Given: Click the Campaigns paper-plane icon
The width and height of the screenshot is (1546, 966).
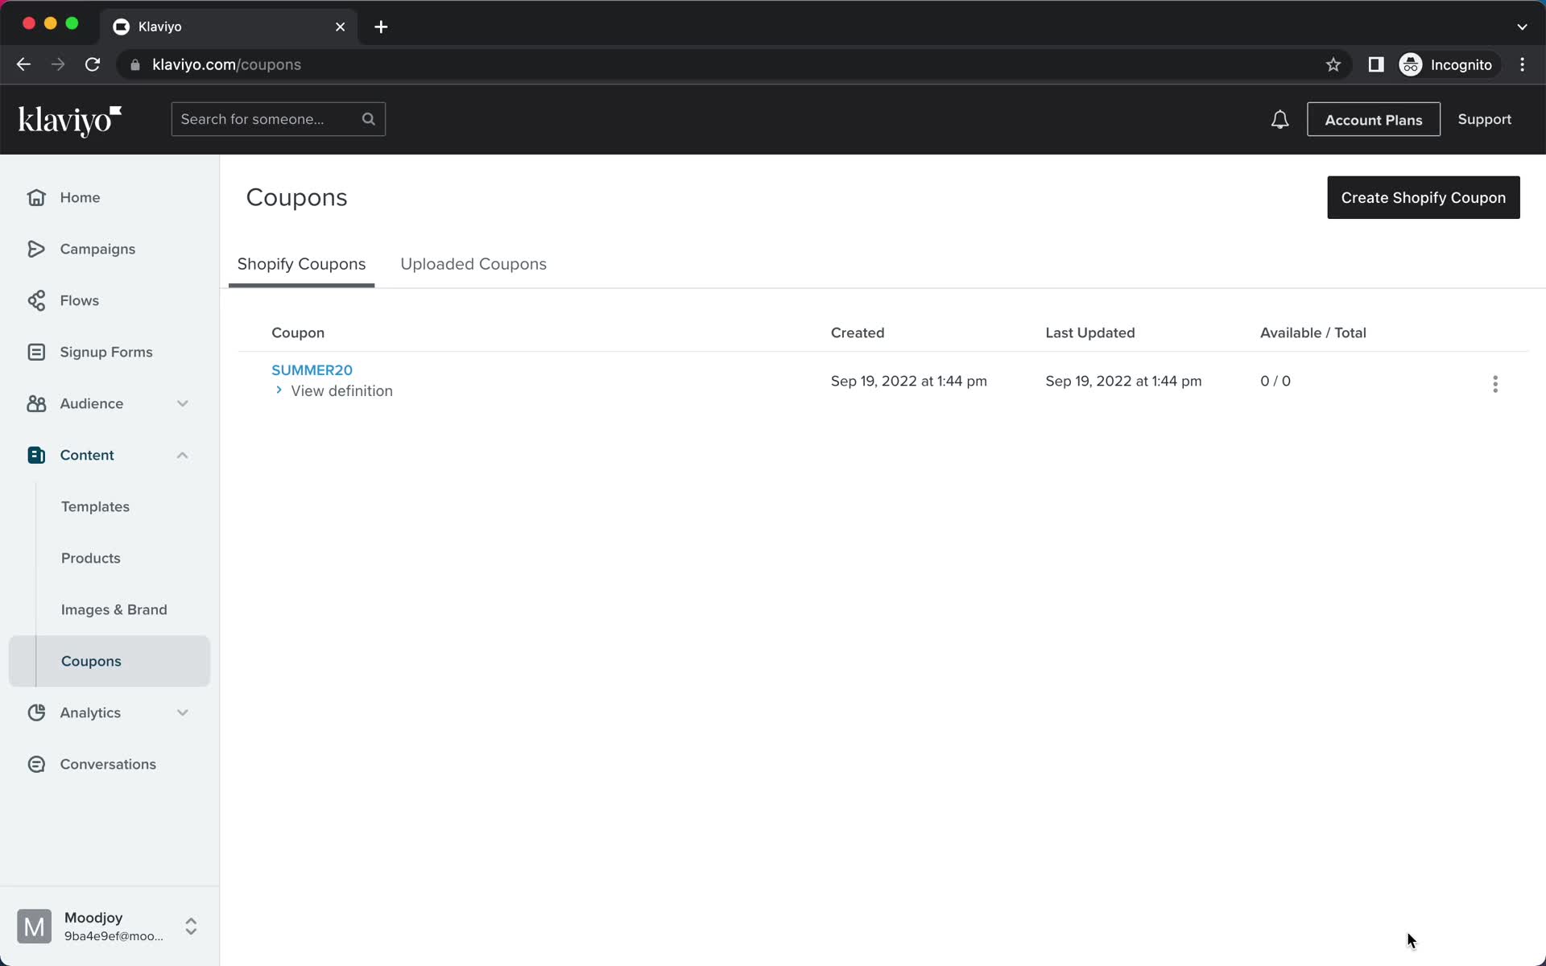Looking at the screenshot, I should (36, 249).
